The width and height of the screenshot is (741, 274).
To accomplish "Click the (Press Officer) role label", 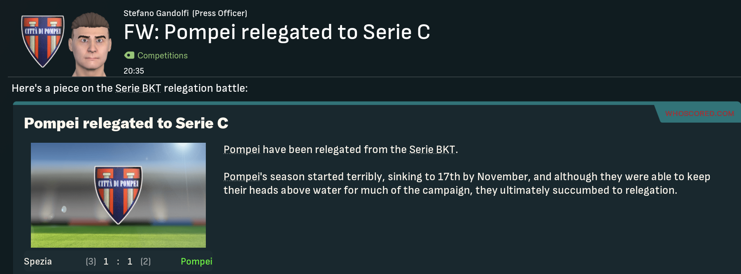I will 220,13.
